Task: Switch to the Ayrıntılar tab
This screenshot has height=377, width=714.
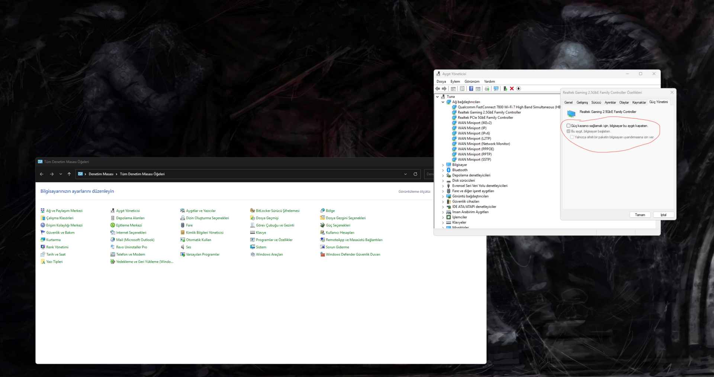Action: [610, 103]
